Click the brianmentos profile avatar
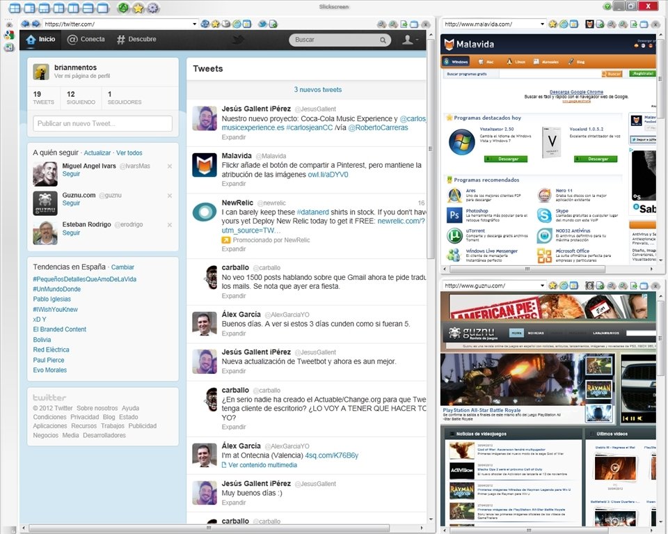The image size is (668, 534). [x=41, y=72]
